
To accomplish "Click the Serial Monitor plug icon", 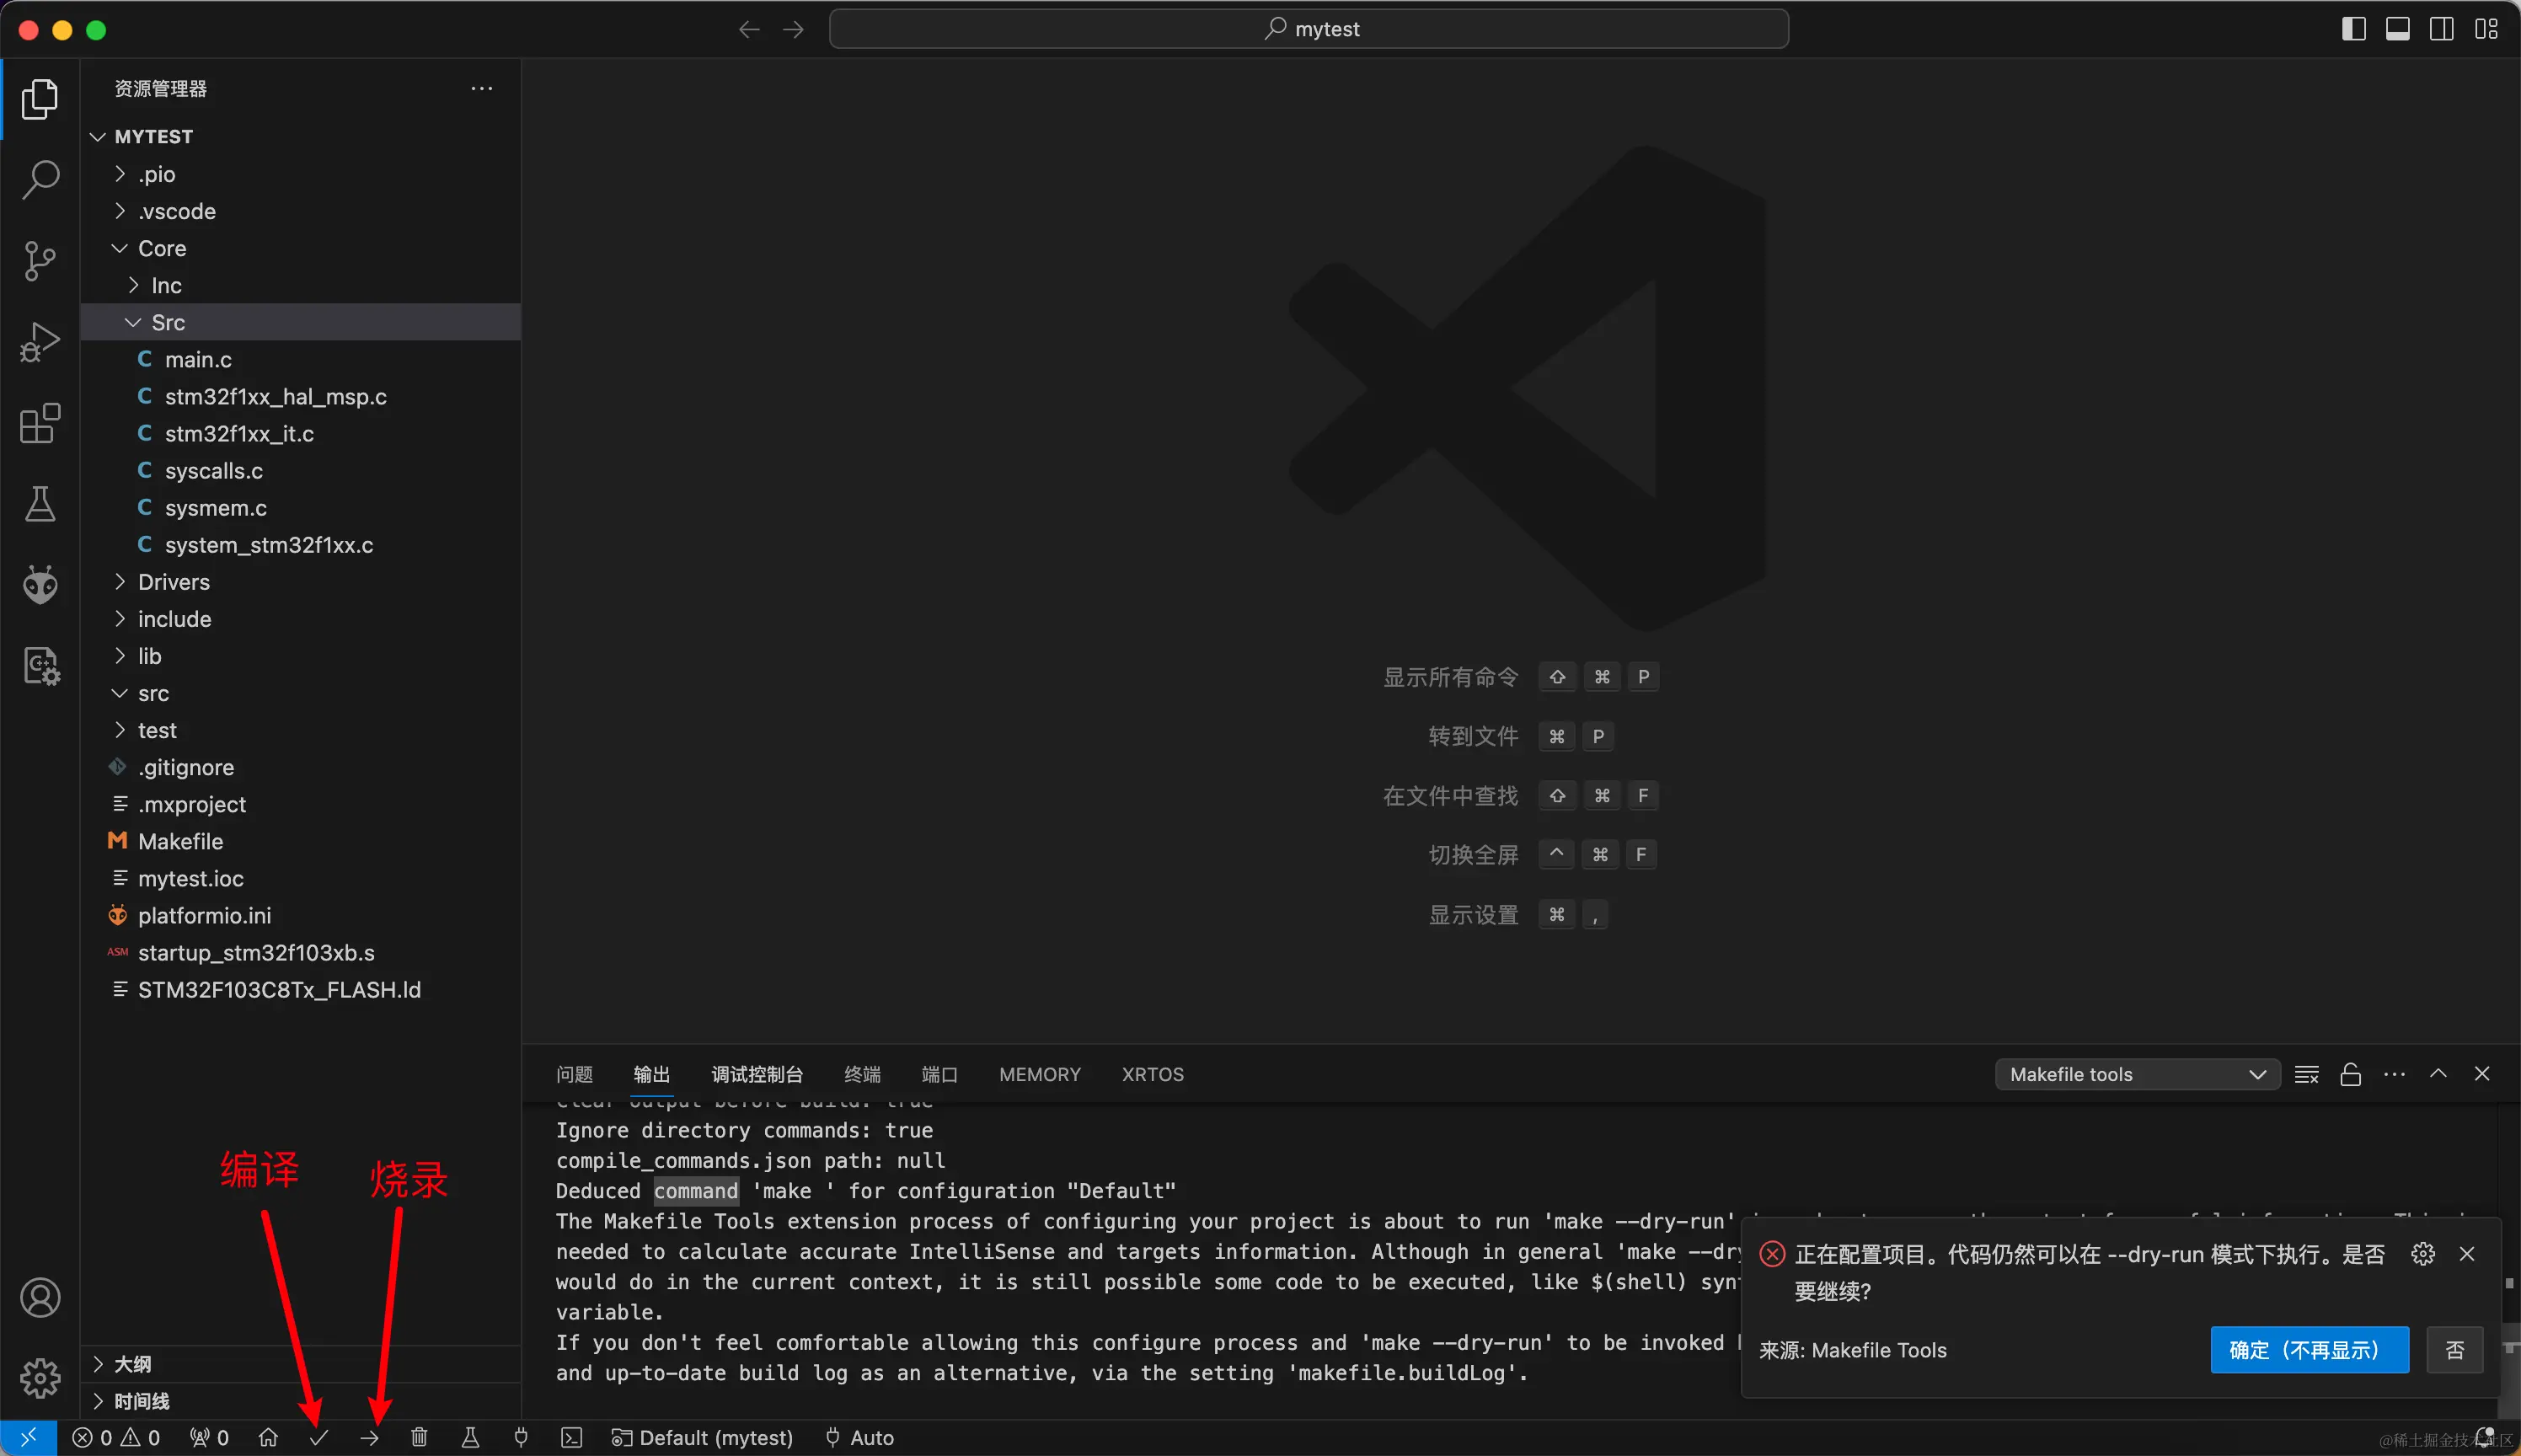I will pos(521,1438).
